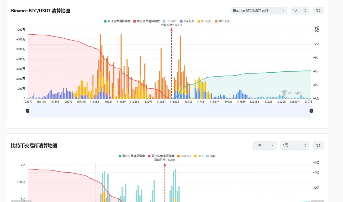Click the 104115 price axis label
Screen dimensions: 343x202
pyautogui.click(x=41, y=102)
